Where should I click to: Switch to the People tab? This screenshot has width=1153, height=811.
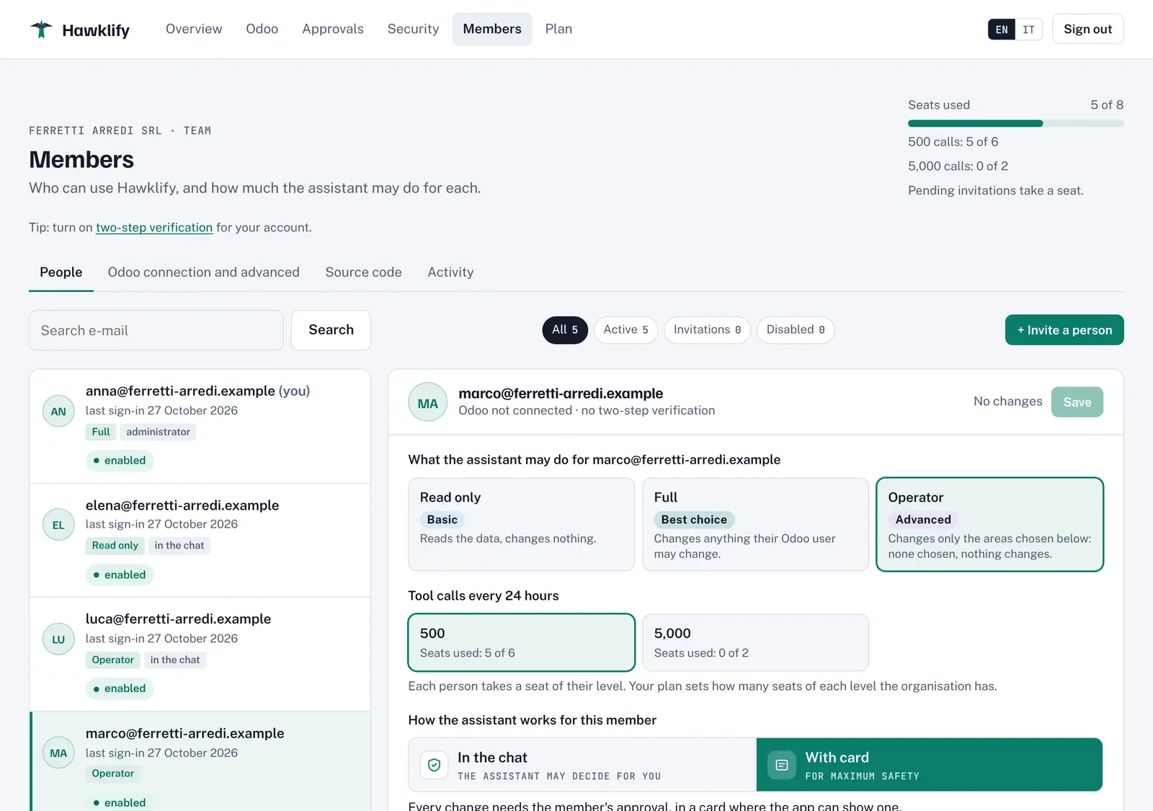click(x=61, y=272)
